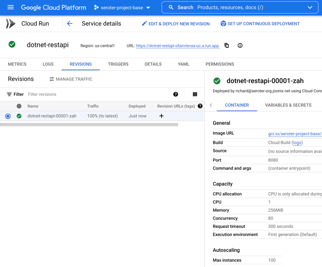Screen dimensions: 322x267
Task: Open the seroter-project-base project selector
Action: 122,8
